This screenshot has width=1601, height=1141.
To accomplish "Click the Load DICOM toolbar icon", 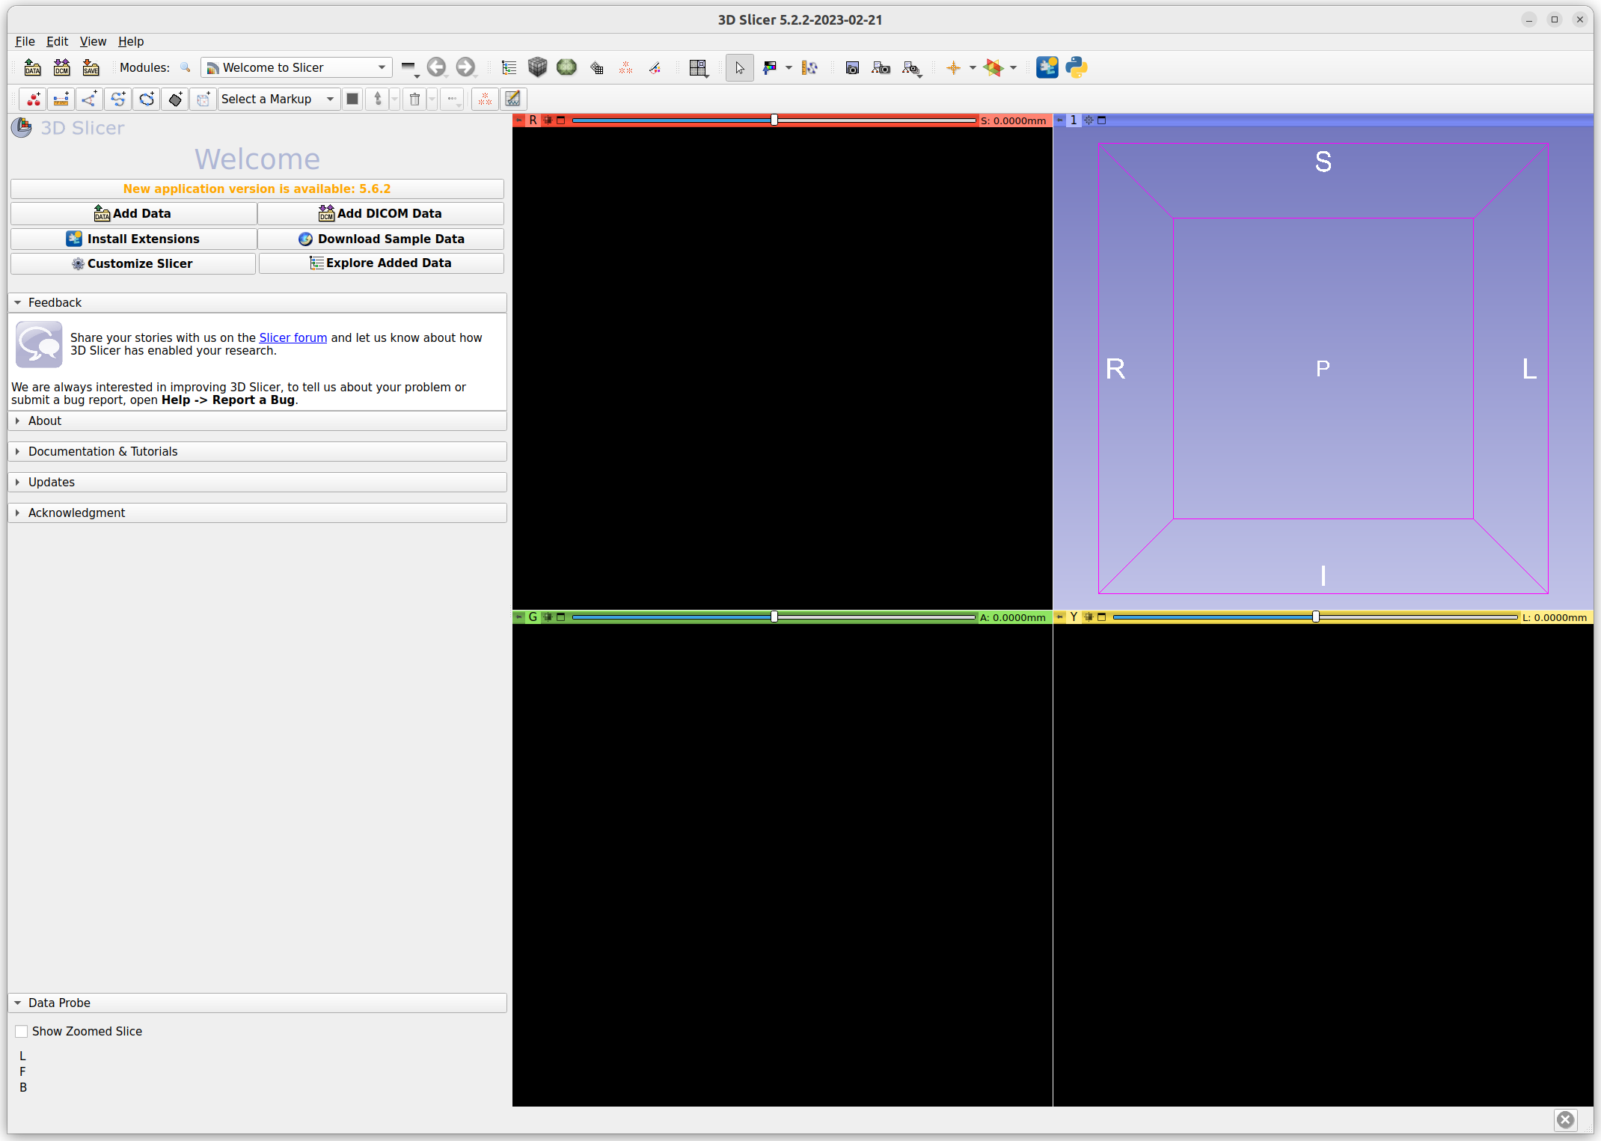I will click(62, 67).
